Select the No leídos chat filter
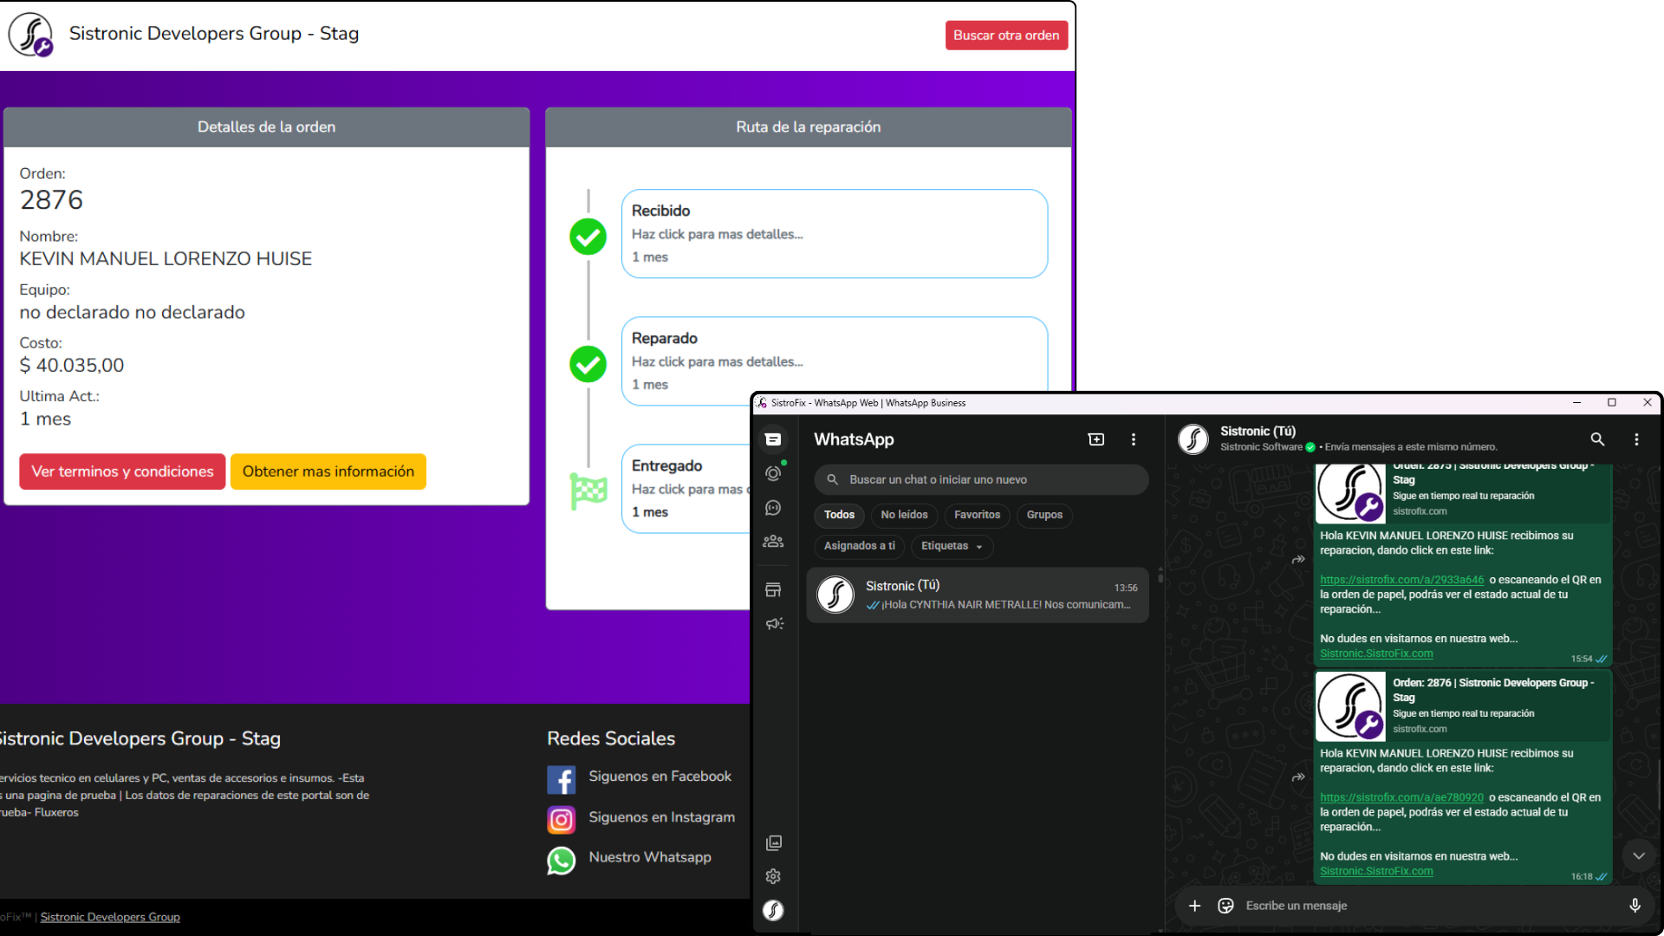The image size is (1664, 936). tap(904, 515)
